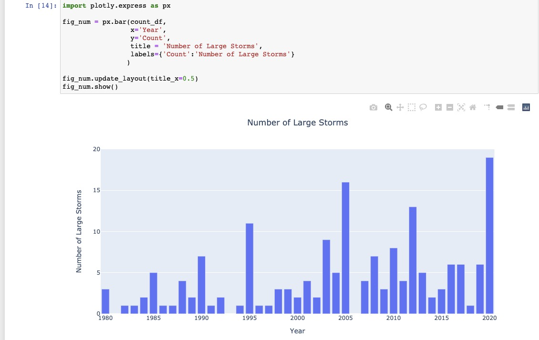539x340 pixels.
Task: Click the Zoom Out minus icon
Action: pyautogui.click(x=450, y=108)
